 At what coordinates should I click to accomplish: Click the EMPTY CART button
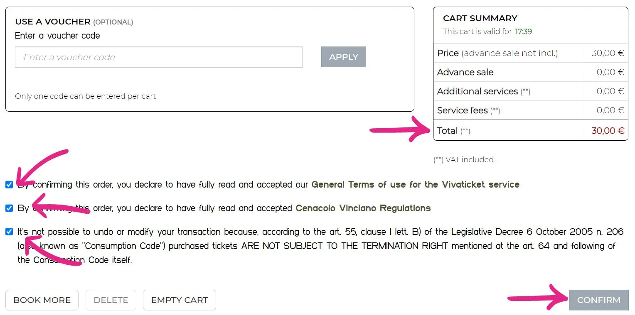[x=179, y=300]
